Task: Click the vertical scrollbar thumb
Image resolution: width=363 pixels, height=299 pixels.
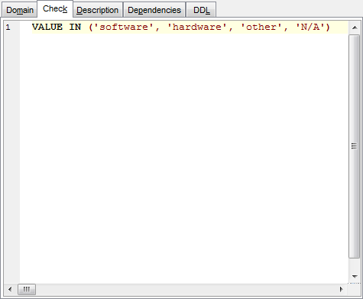Action: 355,146
